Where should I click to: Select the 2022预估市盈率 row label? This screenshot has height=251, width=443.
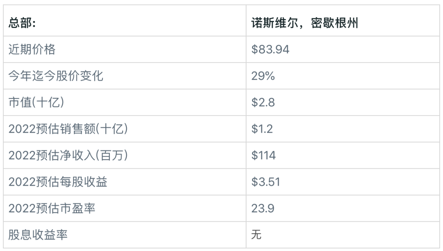click(52, 208)
